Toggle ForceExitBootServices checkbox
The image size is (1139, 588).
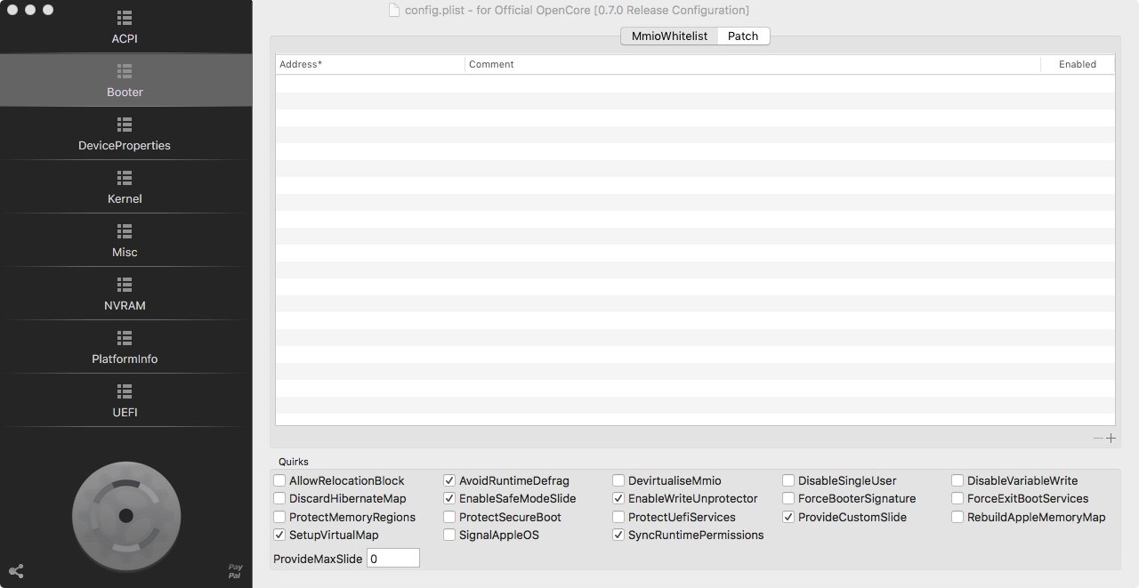click(x=957, y=498)
